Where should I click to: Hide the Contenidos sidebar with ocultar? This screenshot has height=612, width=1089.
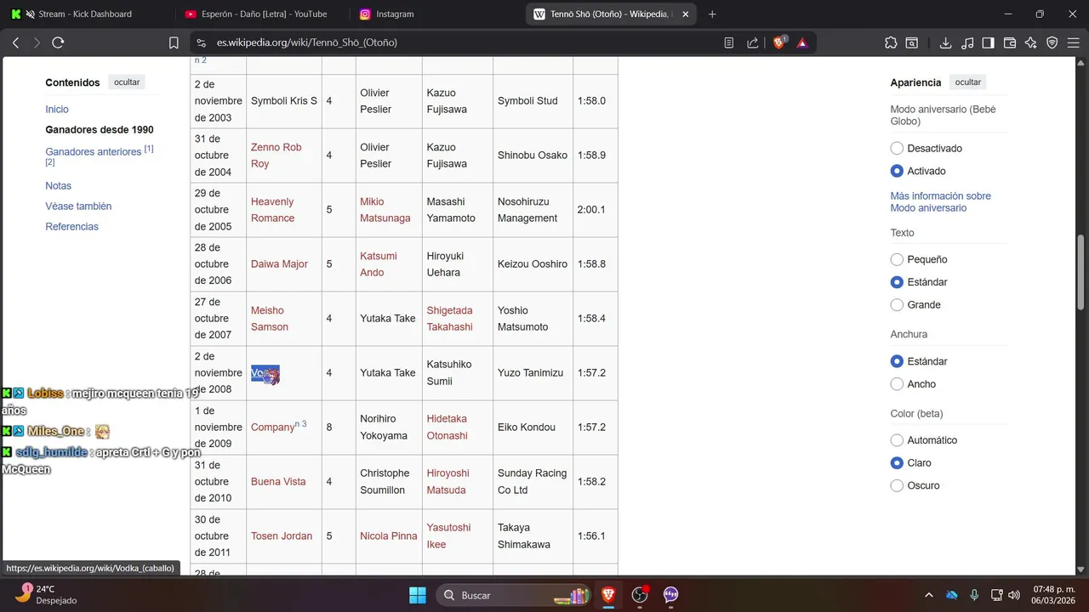[127, 82]
